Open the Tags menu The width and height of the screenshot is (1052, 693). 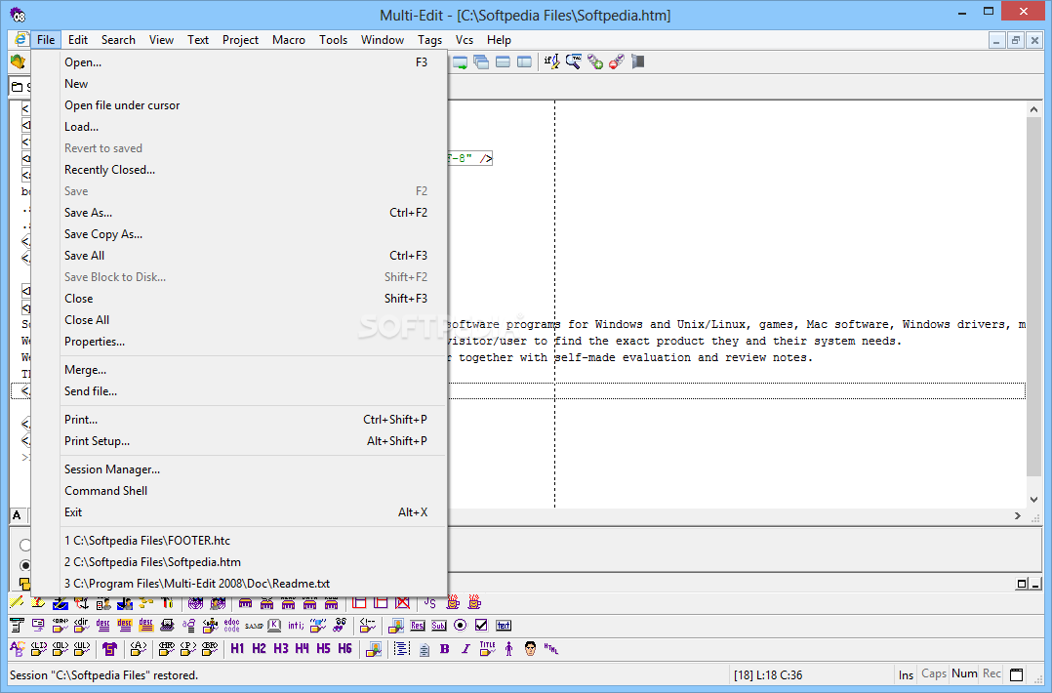click(x=429, y=40)
